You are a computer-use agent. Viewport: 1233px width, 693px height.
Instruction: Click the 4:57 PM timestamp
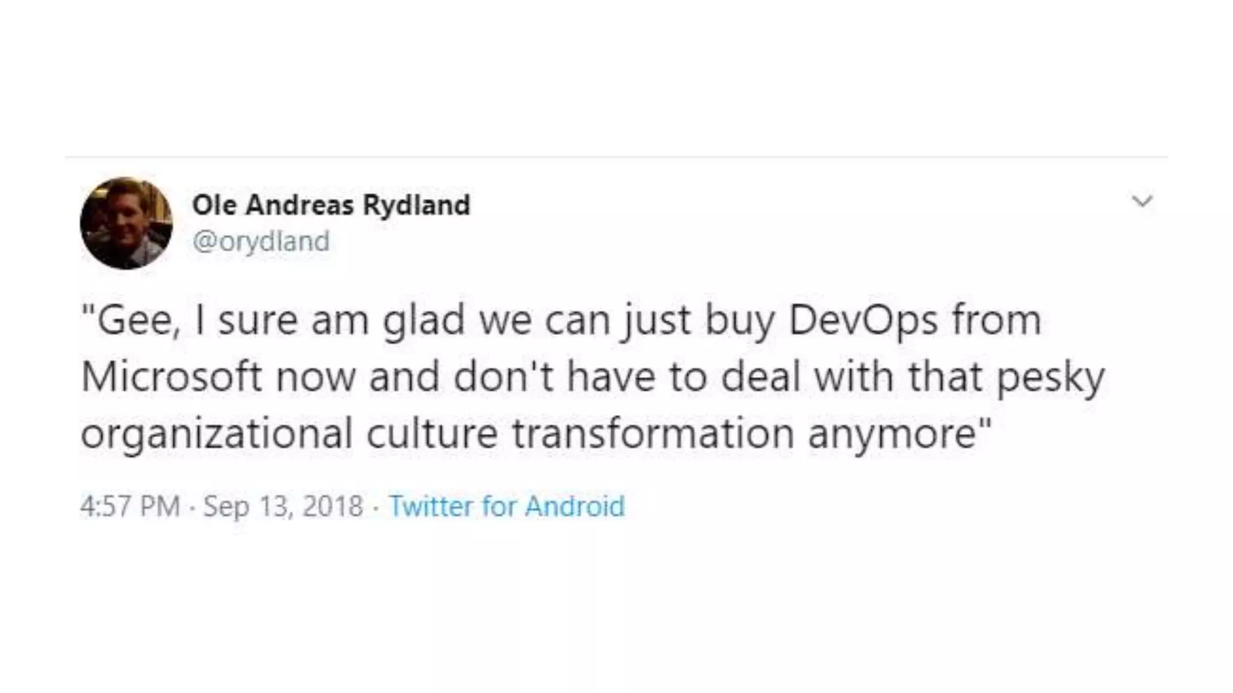tap(129, 506)
